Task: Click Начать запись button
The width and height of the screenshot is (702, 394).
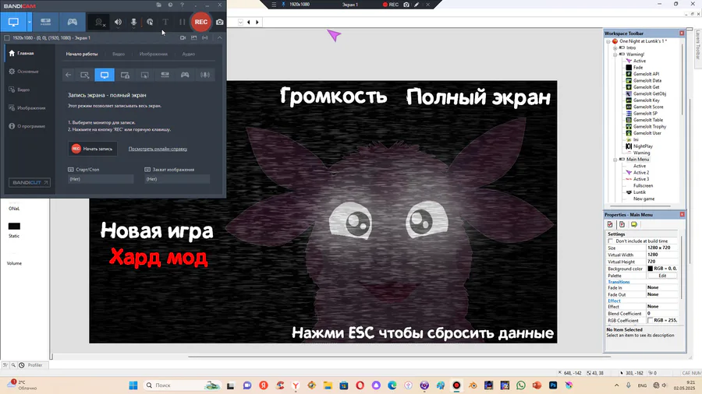Action: (x=93, y=149)
